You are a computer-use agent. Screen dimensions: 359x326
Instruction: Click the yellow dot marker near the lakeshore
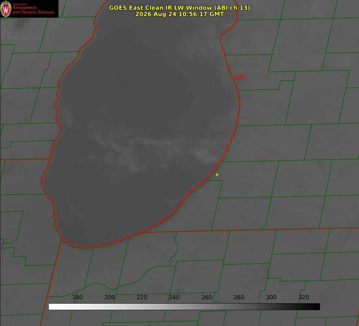[x=217, y=175]
